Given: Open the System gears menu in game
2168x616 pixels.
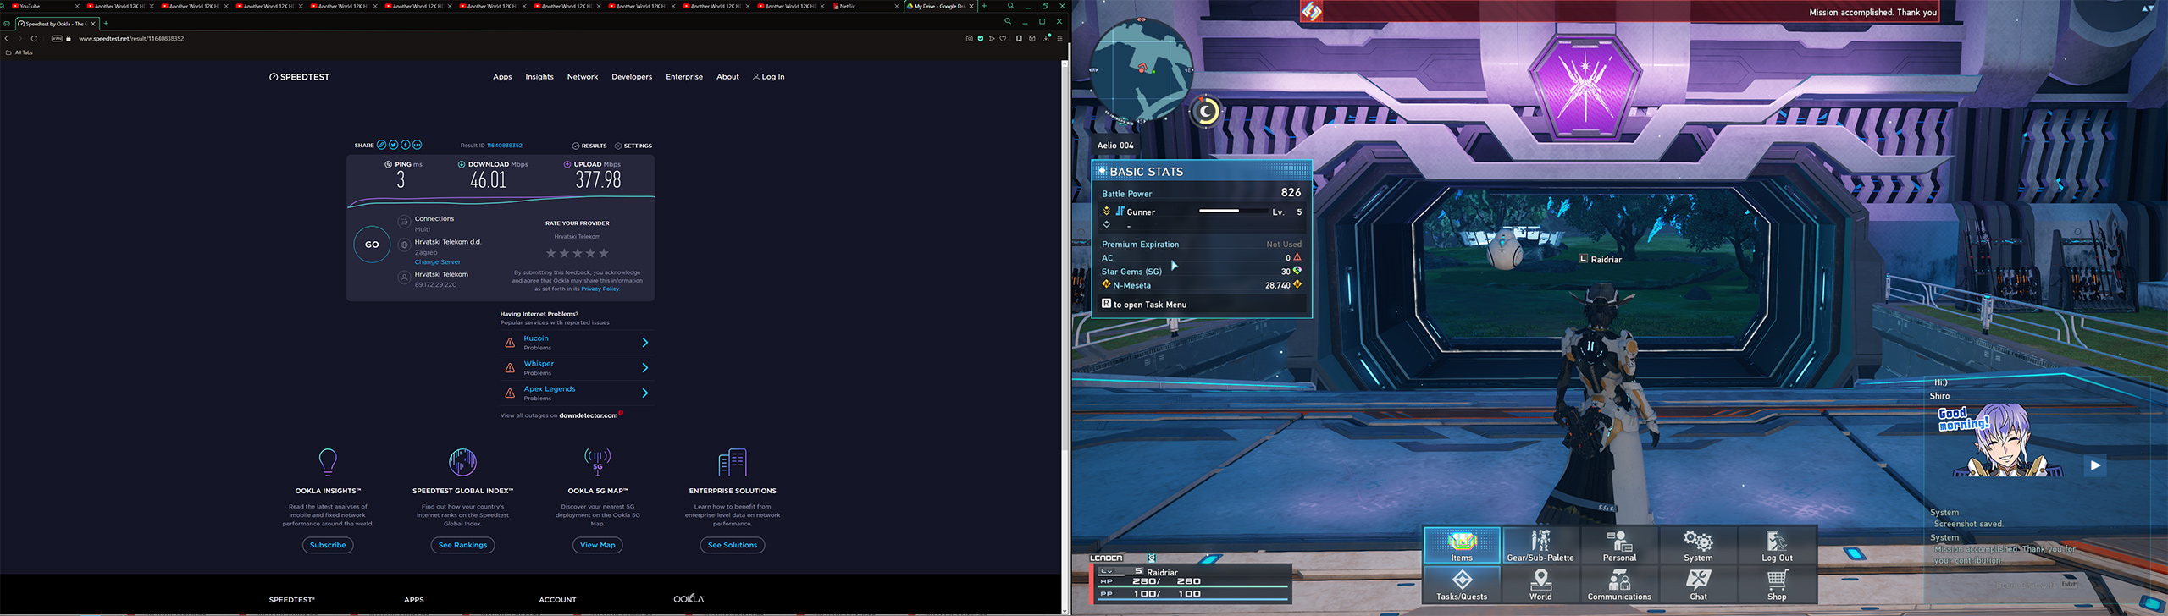Looking at the screenshot, I should [1698, 545].
